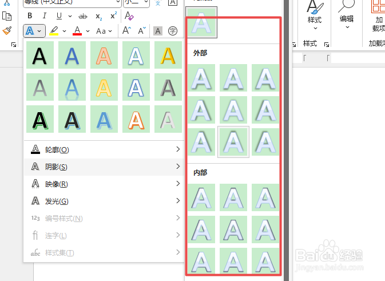Choose the no-shadow option at top
The image size is (385, 281).
(201, 22)
